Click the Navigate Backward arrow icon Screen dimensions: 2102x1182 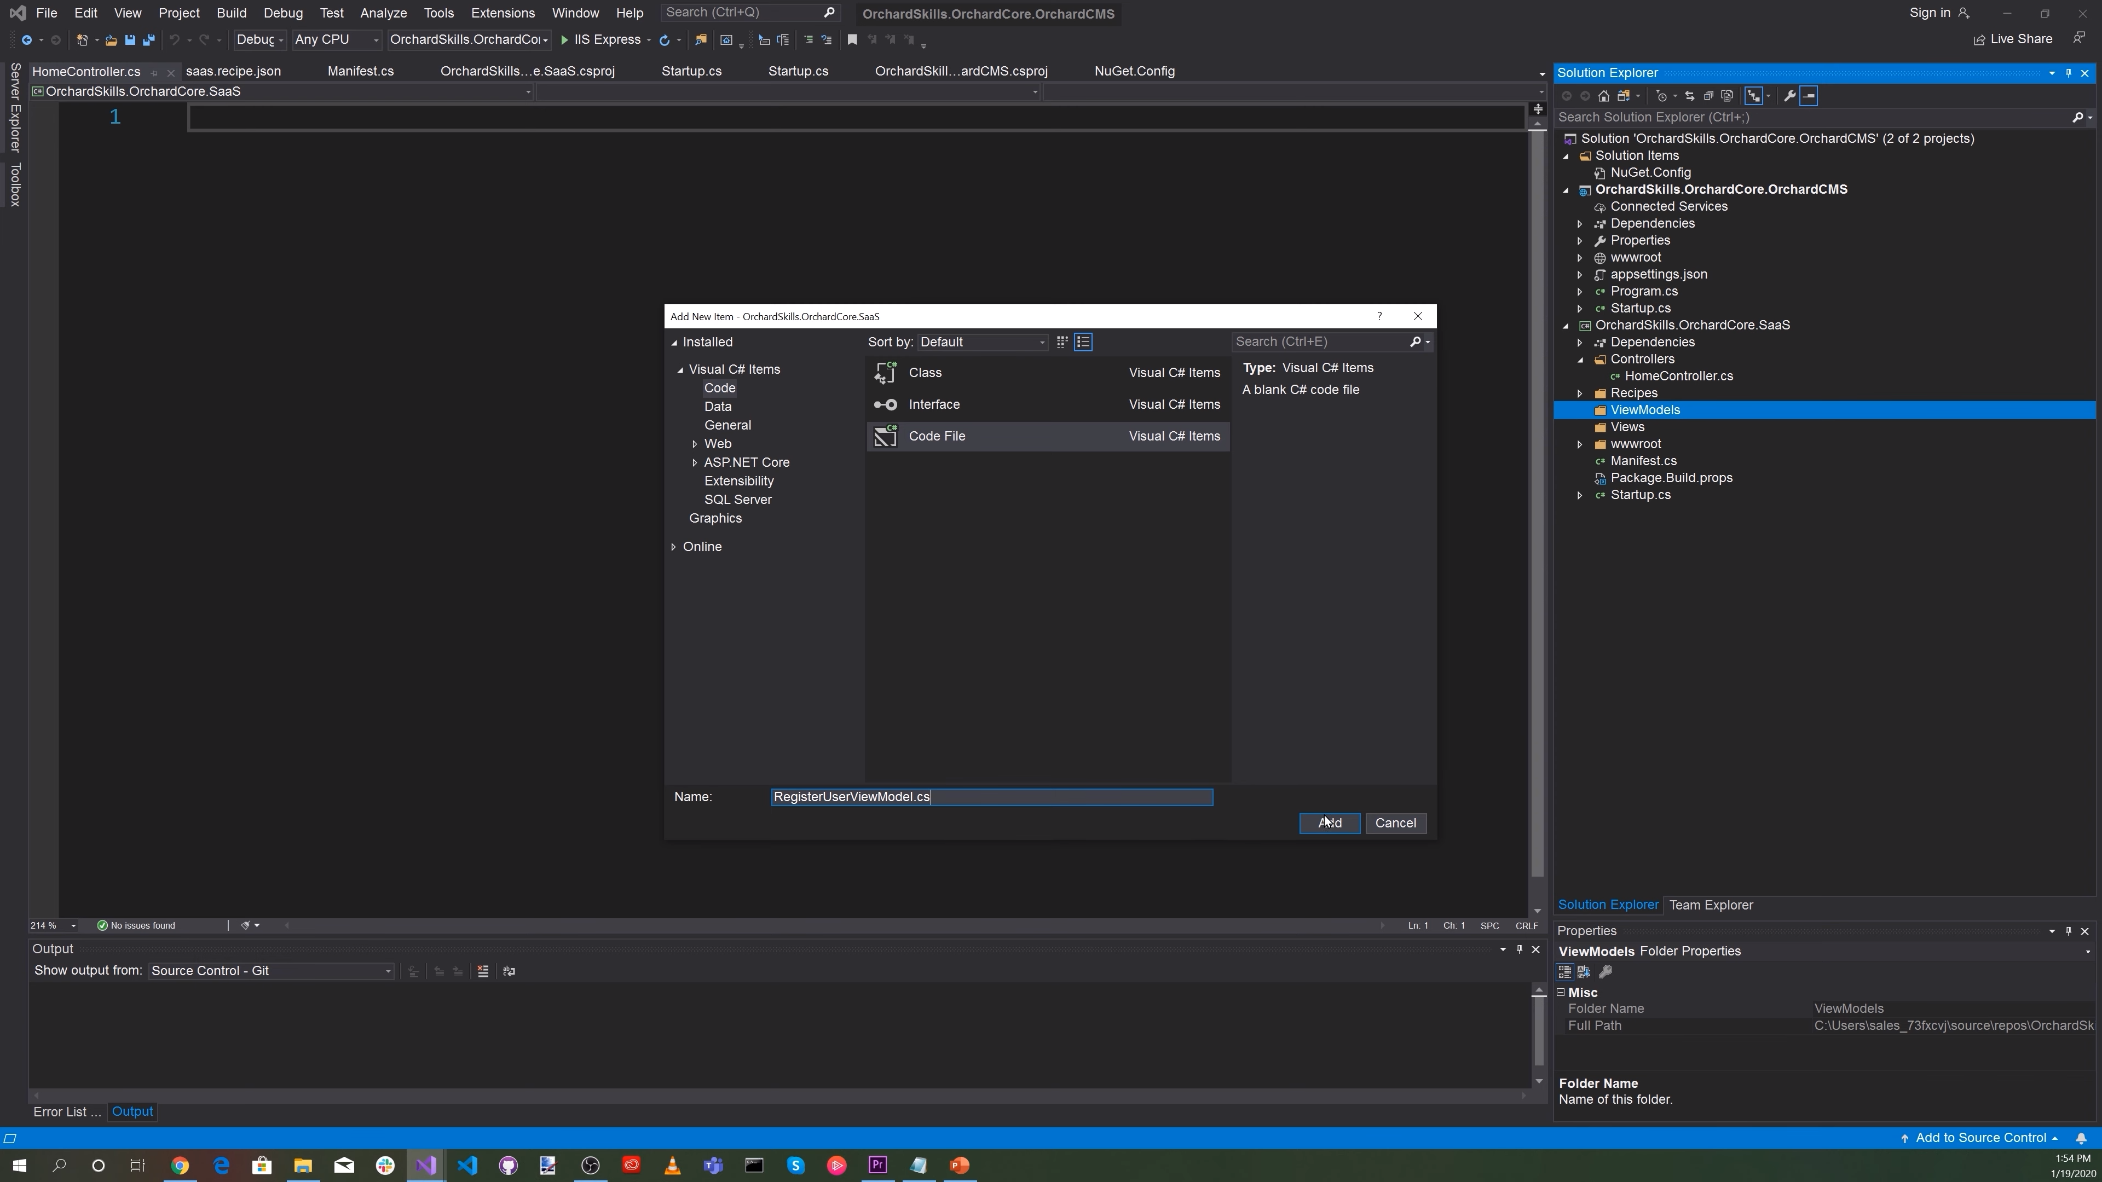pyautogui.click(x=26, y=39)
